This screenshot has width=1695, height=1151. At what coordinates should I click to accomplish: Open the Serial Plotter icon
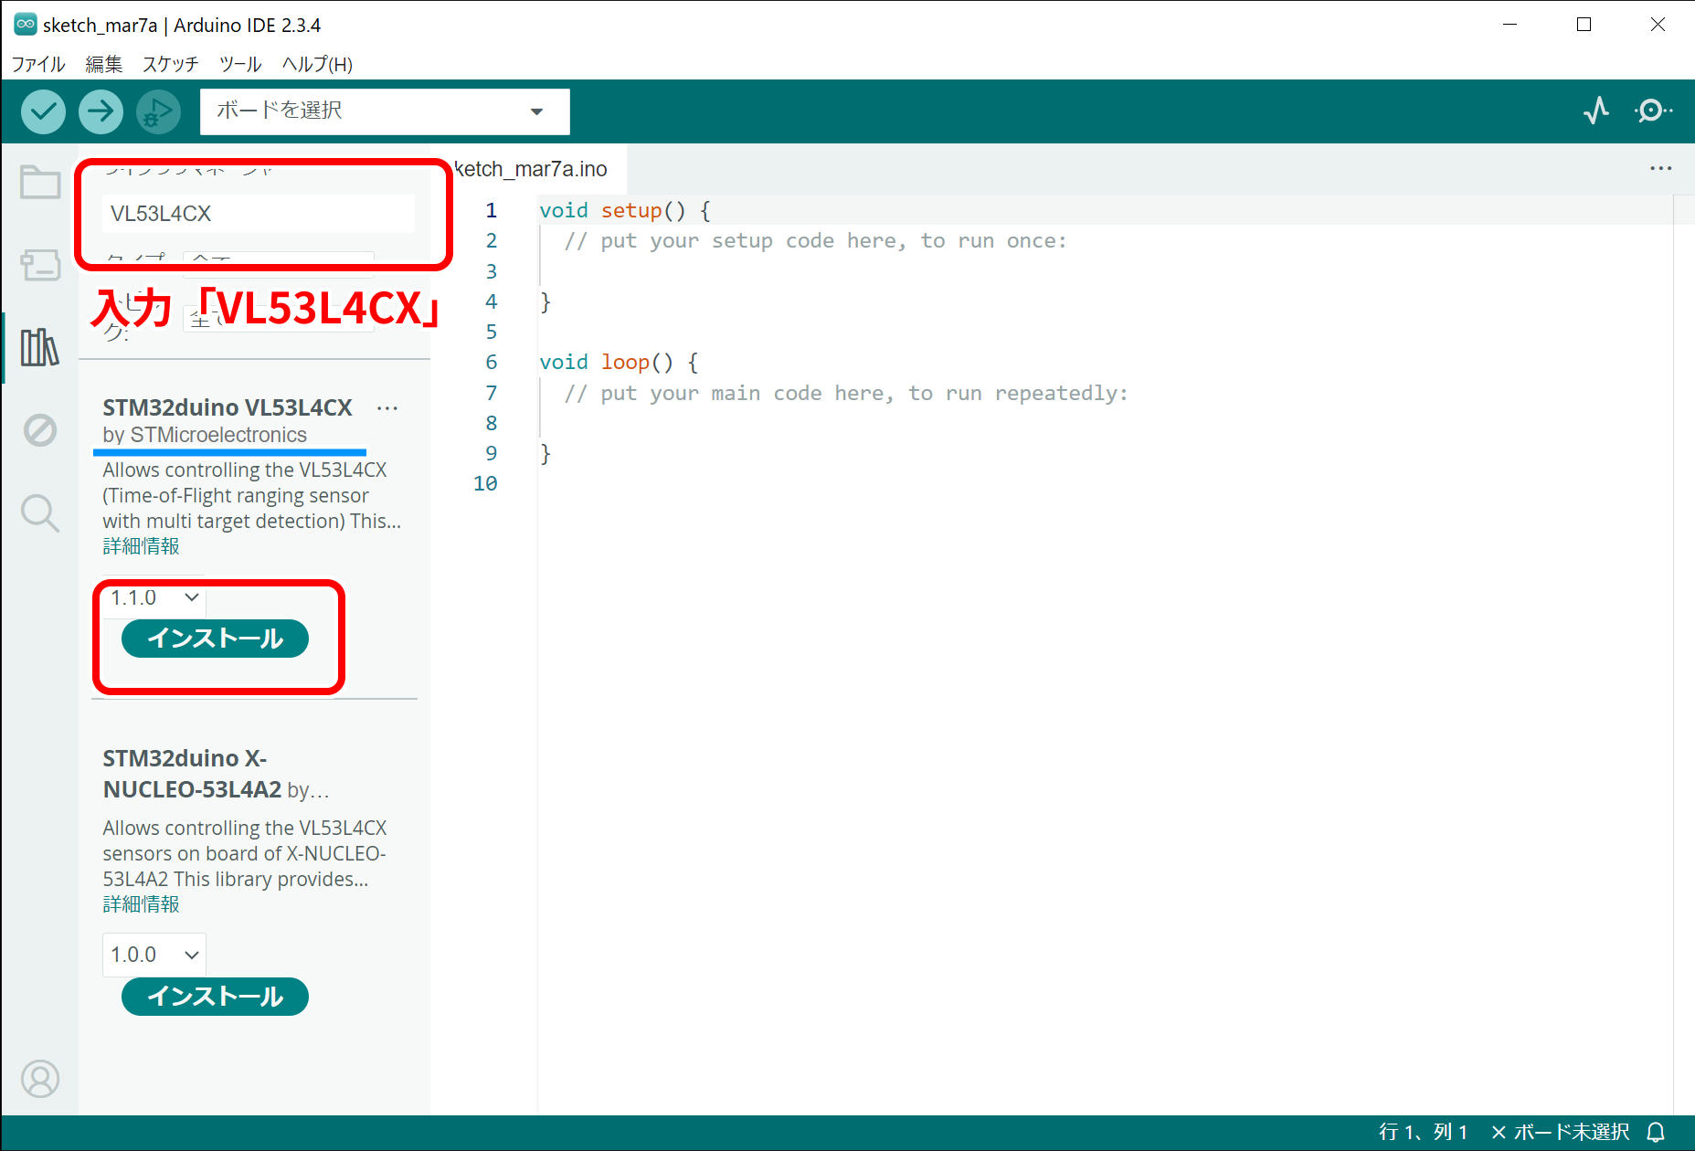click(1596, 111)
